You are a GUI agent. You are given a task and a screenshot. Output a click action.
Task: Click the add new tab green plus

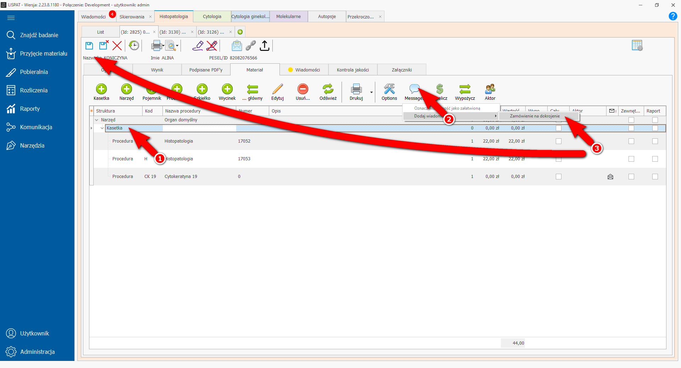tap(240, 32)
